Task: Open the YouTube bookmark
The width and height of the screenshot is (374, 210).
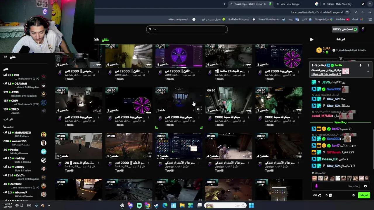Action: 342,20
